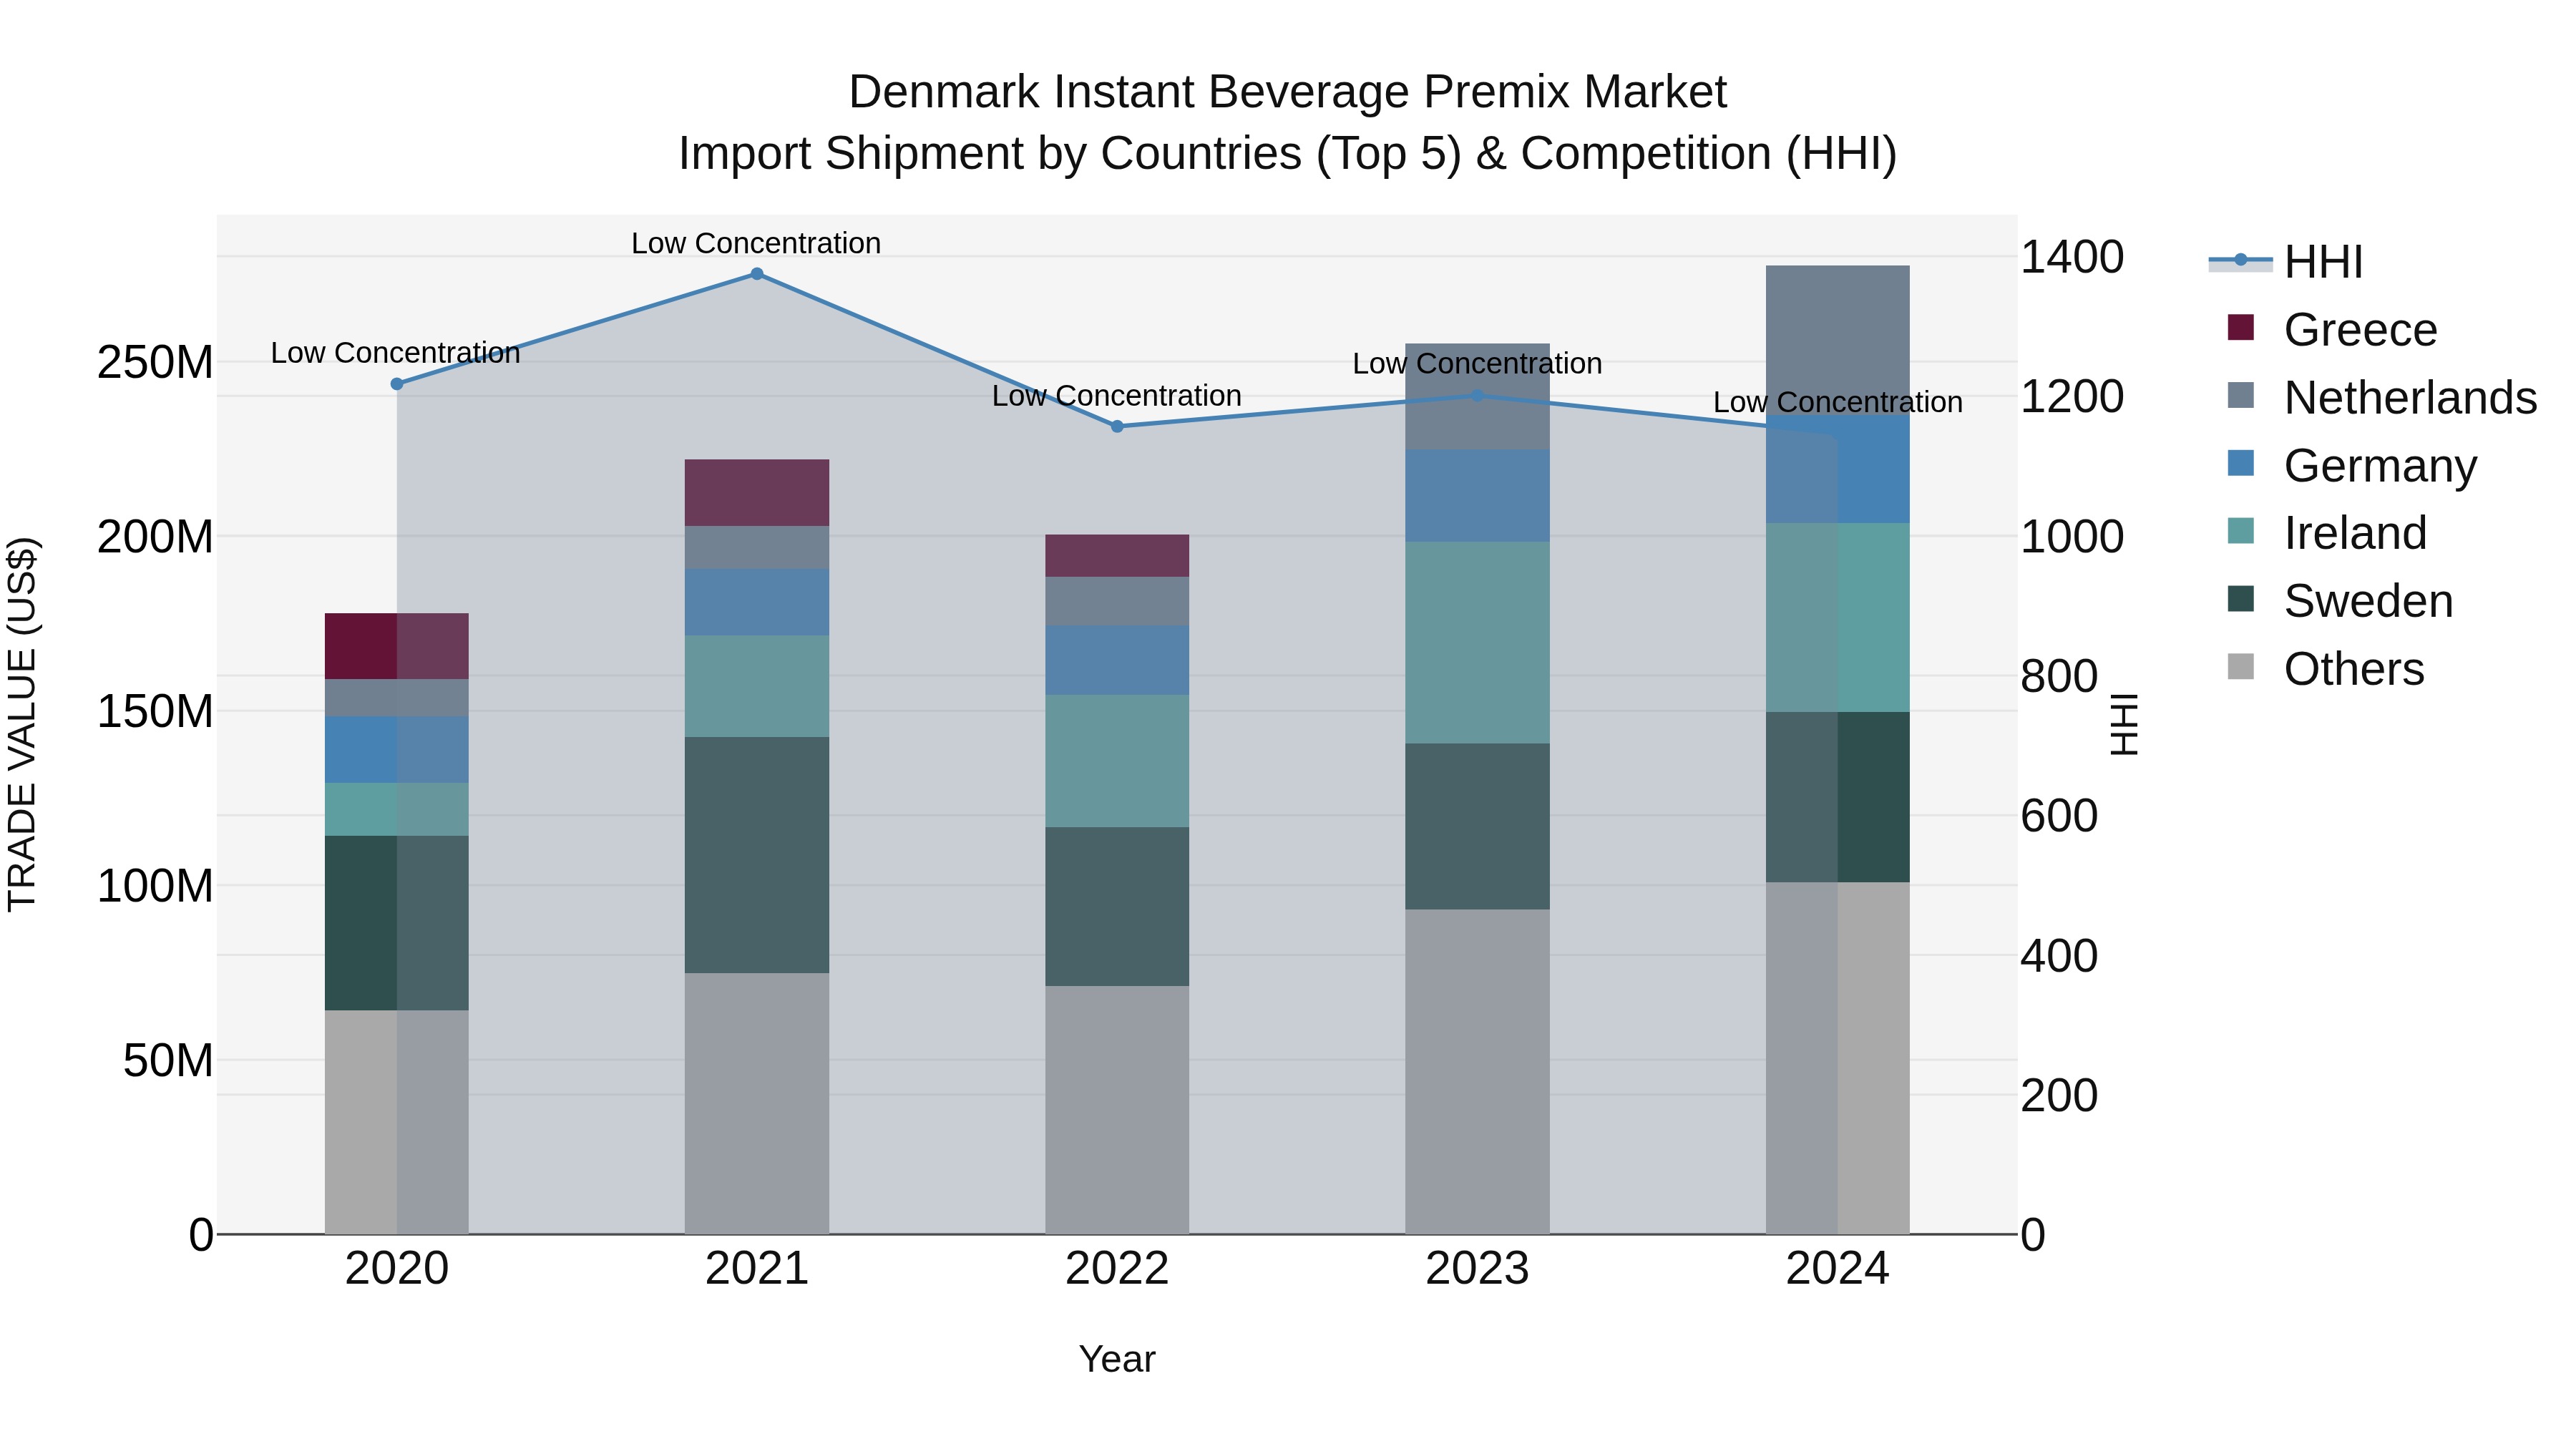Click the Year axis title
2576x1449 pixels.
(x=1117, y=1360)
